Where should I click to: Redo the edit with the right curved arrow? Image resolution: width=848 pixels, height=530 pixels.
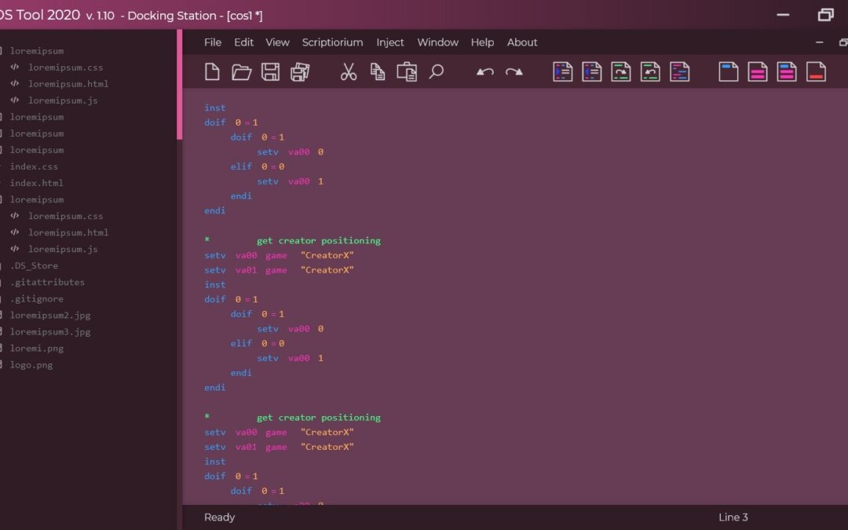pyautogui.click(x=514, y=71)
